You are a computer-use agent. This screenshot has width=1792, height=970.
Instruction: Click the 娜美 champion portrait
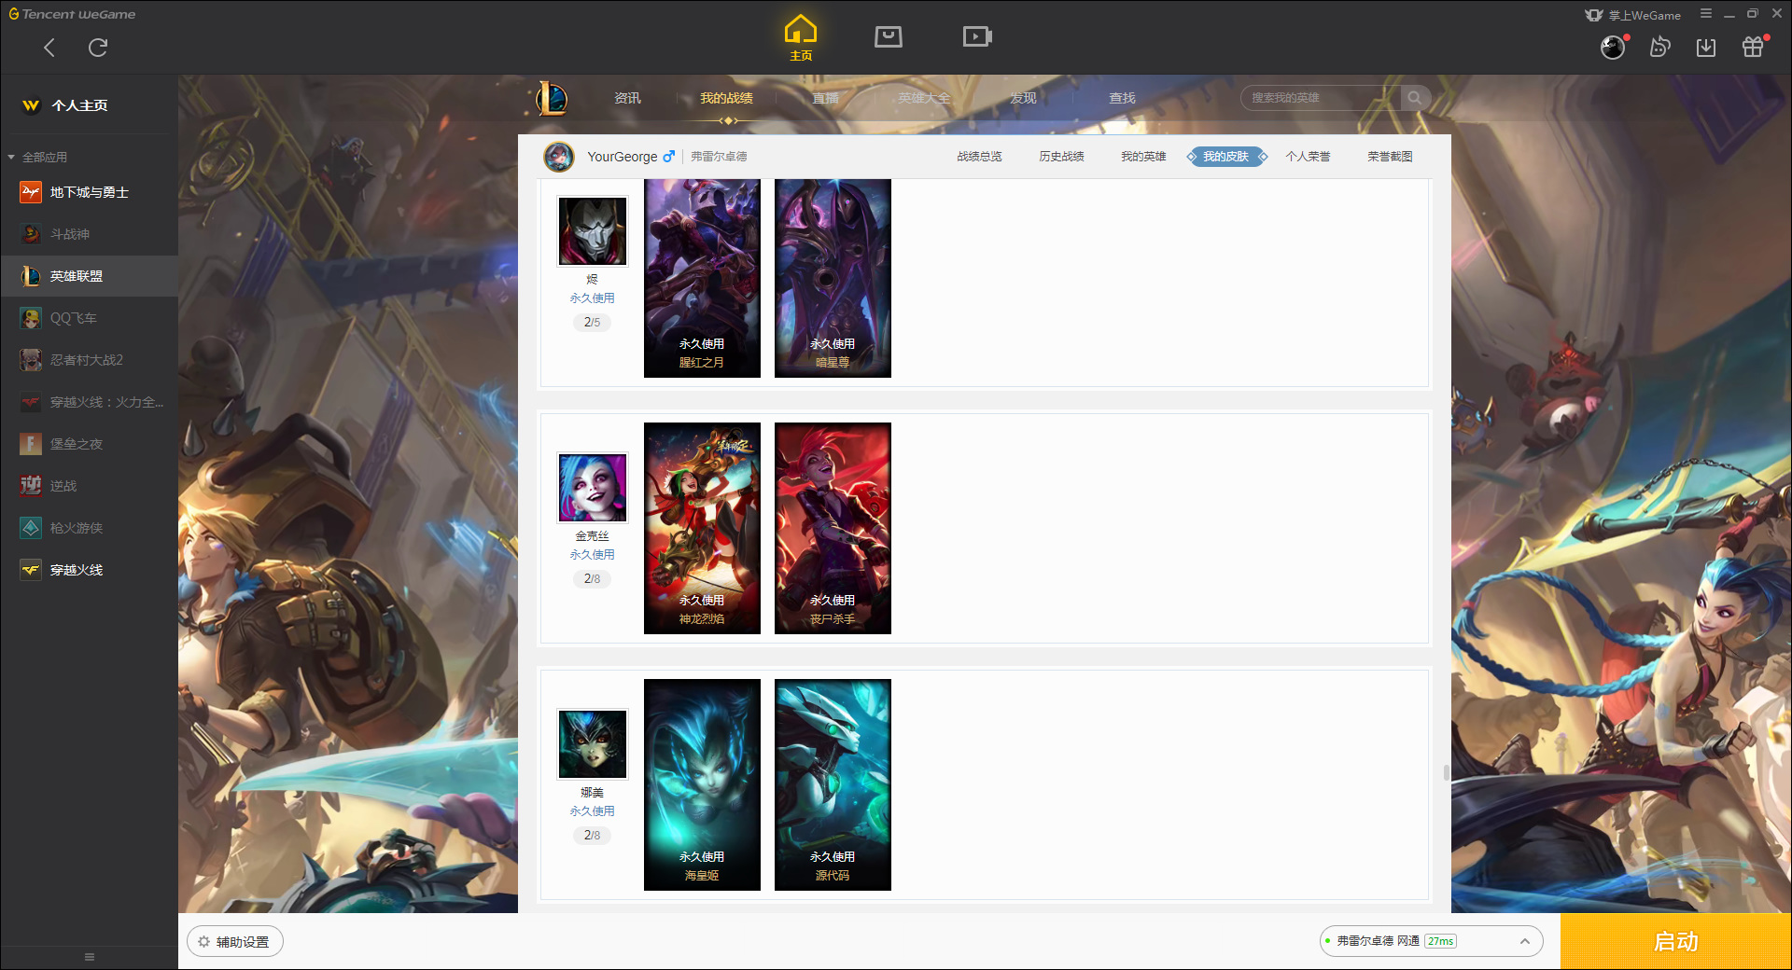(593, 744)
